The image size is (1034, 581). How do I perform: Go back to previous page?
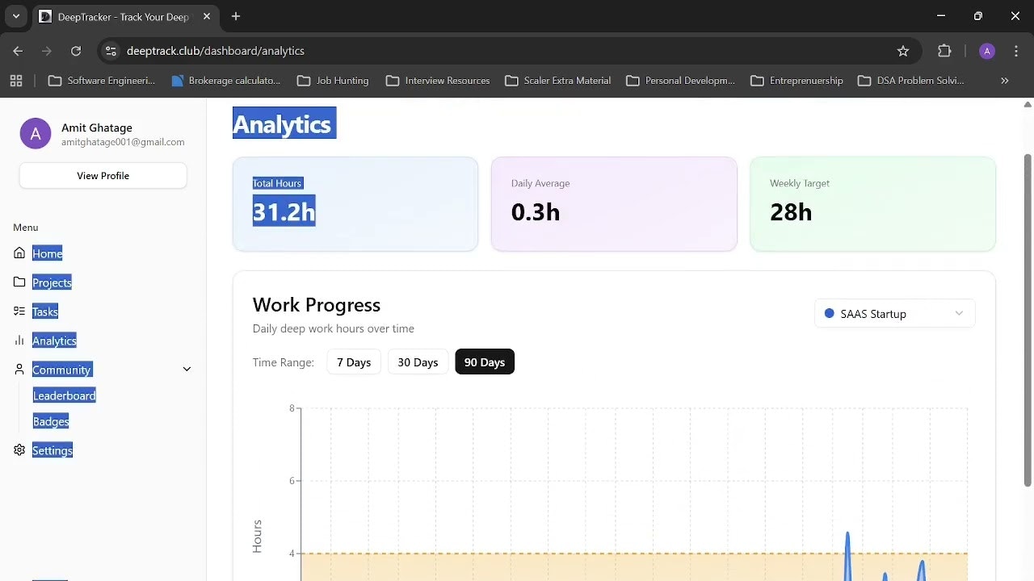[x=18, y=51]
